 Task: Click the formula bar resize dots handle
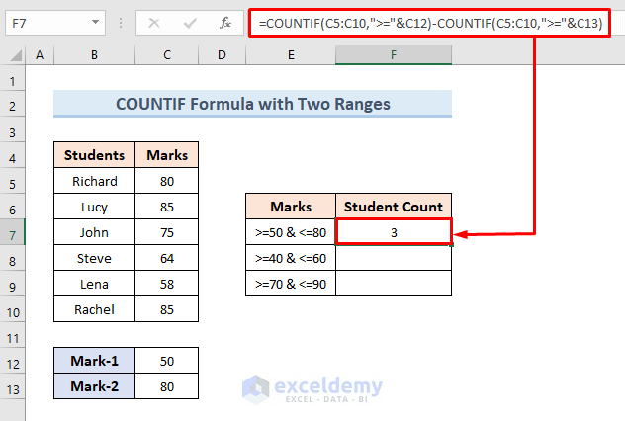121,23
